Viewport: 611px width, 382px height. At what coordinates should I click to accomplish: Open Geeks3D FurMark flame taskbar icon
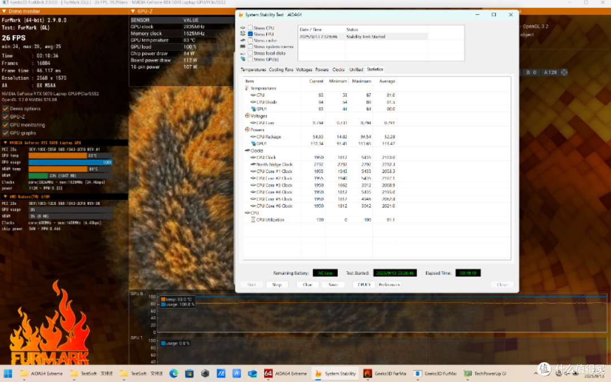click(385, 374)
